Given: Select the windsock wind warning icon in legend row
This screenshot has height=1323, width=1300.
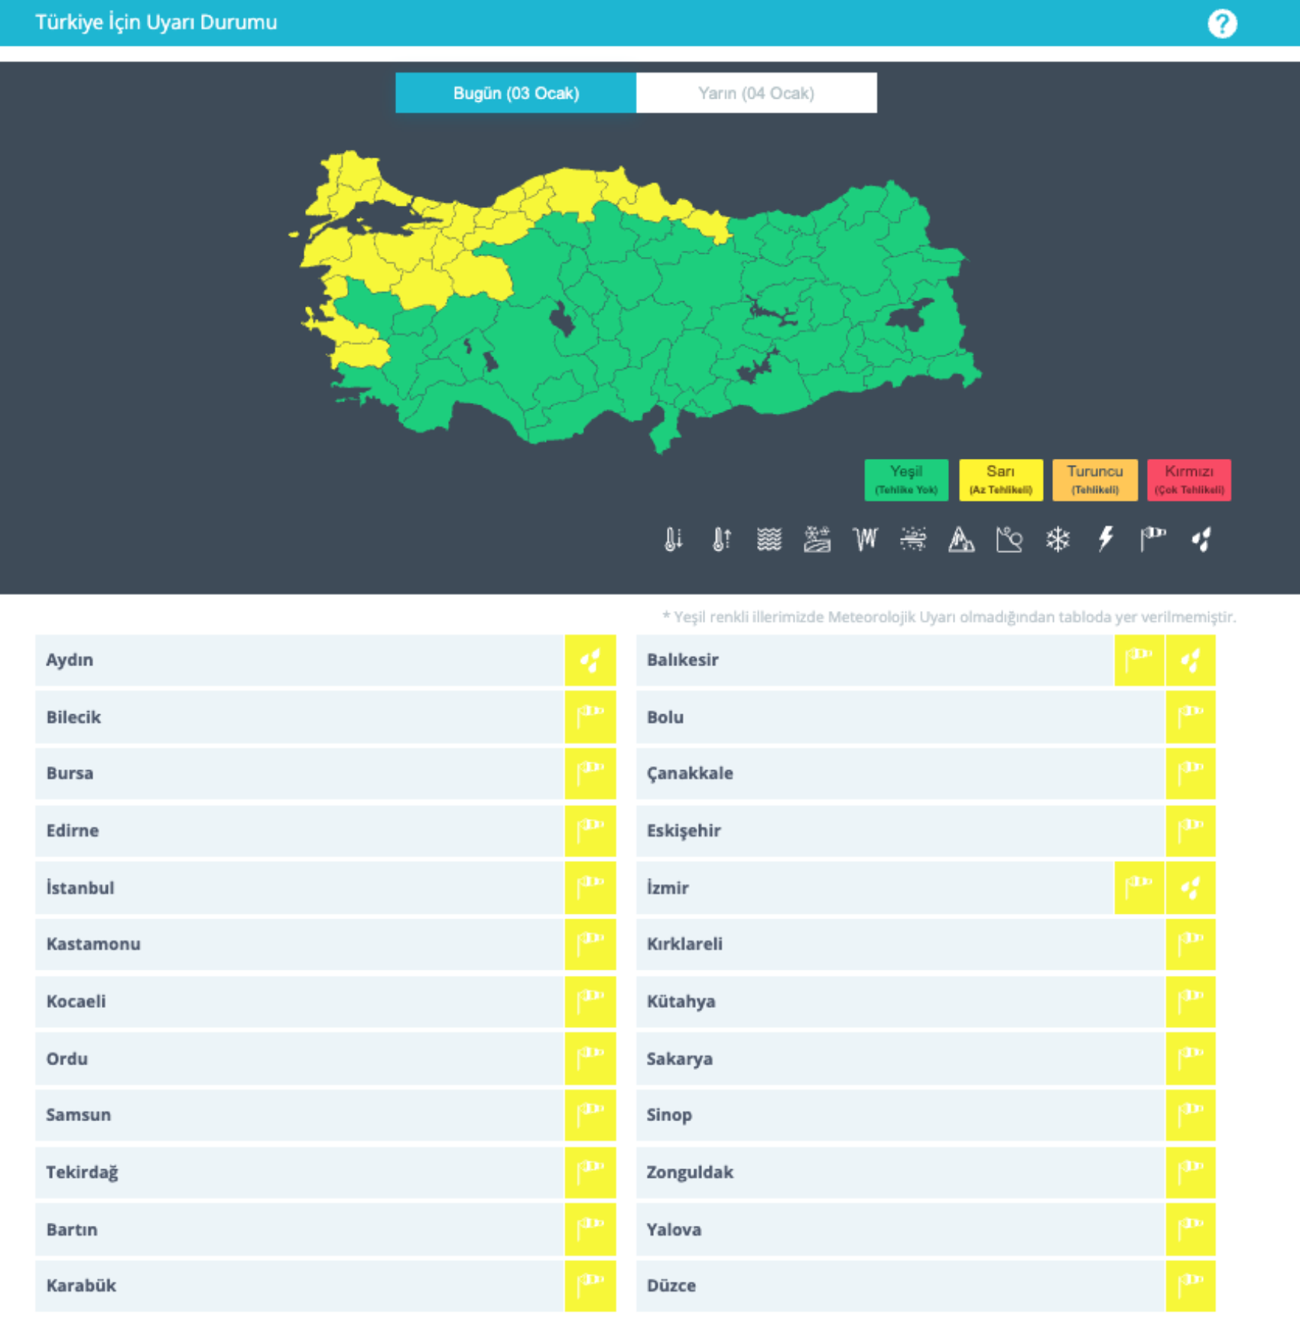Looking at the screenshot, I should tap(1153, 540).
